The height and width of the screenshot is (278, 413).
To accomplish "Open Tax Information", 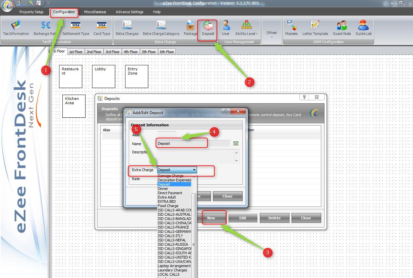I will 16,28.
